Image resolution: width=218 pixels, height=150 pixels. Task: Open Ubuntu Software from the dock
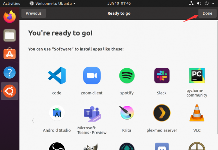coord(10,54)
